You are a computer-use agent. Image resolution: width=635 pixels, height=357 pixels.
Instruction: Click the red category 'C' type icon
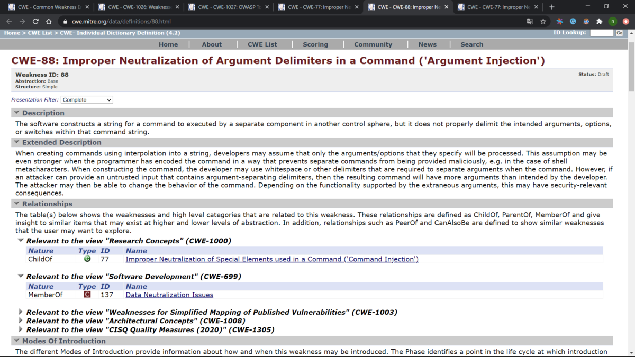click(87, 294)
